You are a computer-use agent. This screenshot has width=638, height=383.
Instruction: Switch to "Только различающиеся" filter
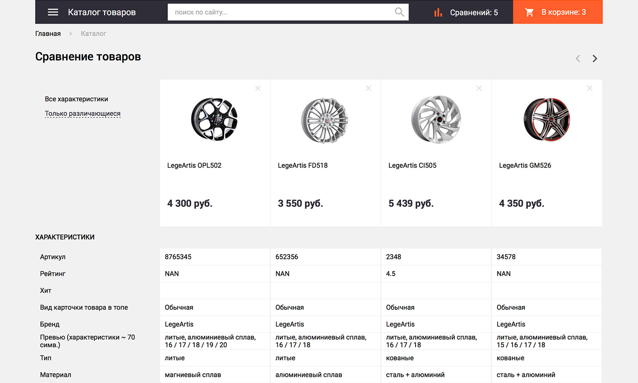click(83, 114)
